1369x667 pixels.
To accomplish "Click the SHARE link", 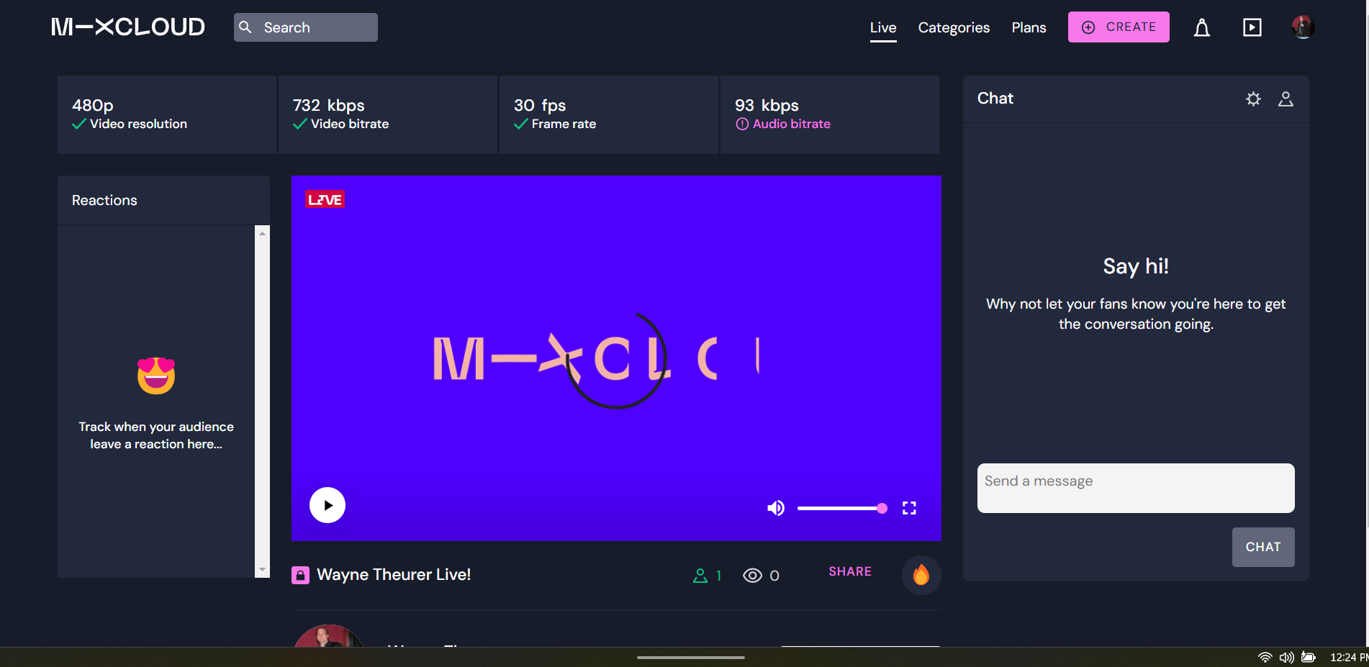I will 850,571.
